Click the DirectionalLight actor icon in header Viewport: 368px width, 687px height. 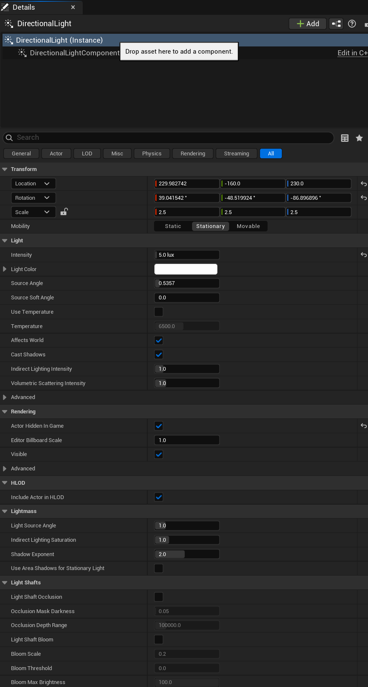pyautogui.click(x=9, y=24)
